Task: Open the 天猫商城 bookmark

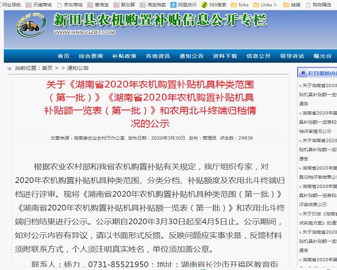Action: 39,5
